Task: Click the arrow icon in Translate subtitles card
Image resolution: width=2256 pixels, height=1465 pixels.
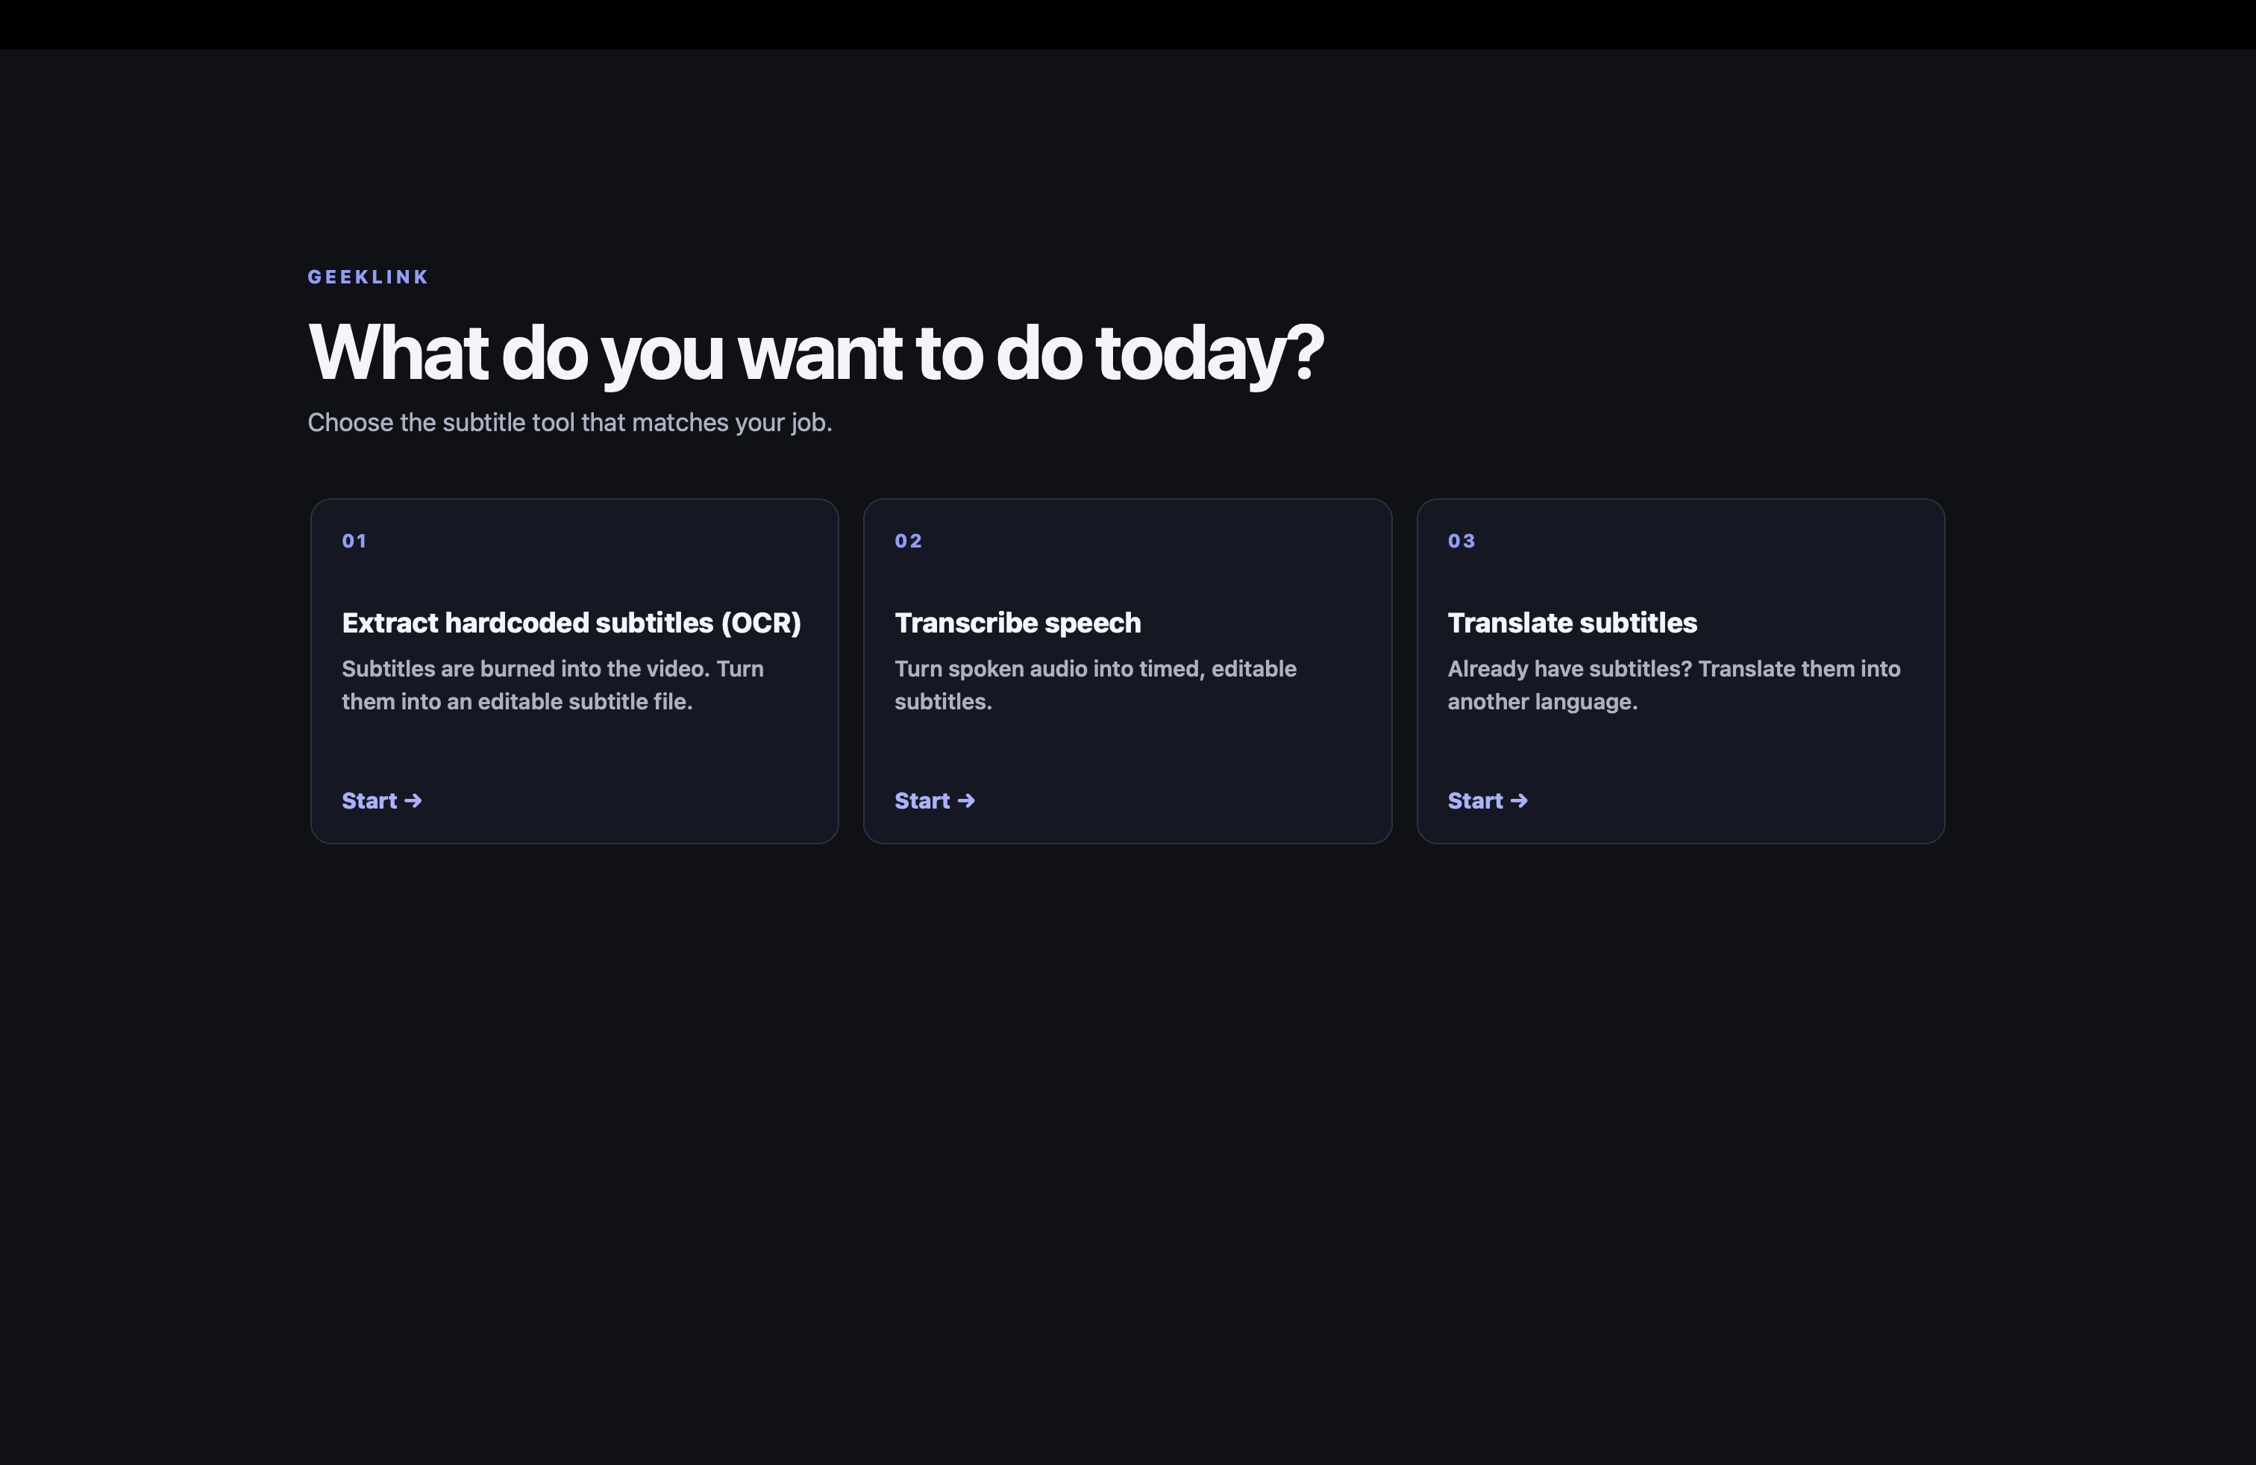Action: [1518, 800]
